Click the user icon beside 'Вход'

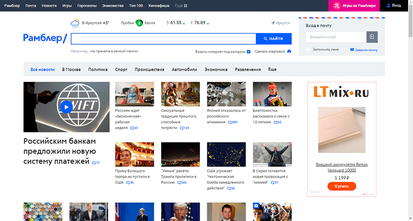(x=388, y=6)
